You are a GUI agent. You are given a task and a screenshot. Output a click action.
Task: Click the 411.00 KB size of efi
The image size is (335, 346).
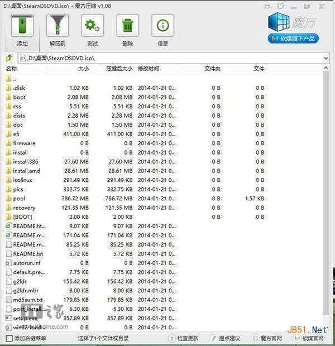tap(76, 134)
